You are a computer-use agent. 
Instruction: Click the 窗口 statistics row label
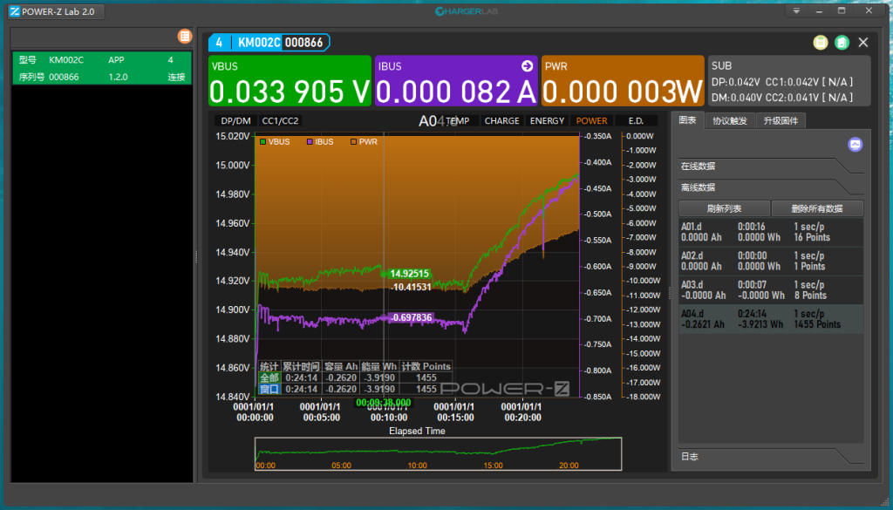(269, 390)
